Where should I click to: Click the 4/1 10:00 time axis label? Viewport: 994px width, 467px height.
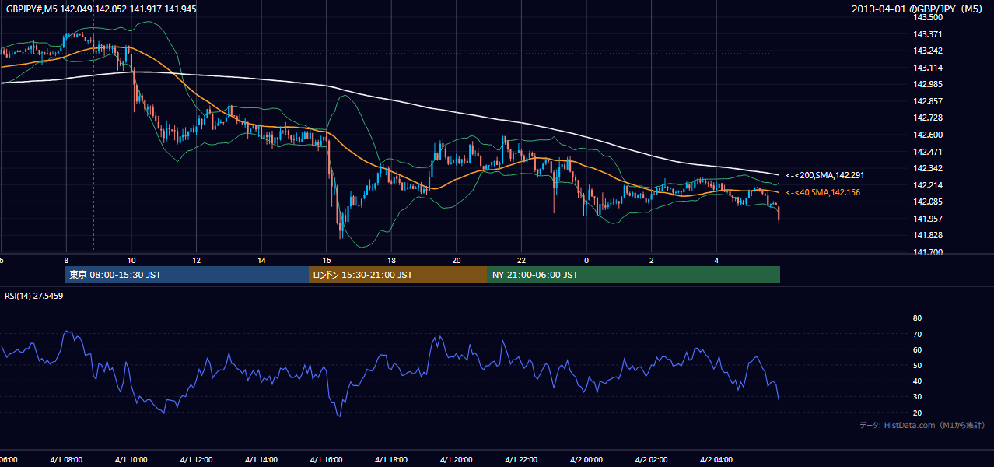[x=131, y=460]
